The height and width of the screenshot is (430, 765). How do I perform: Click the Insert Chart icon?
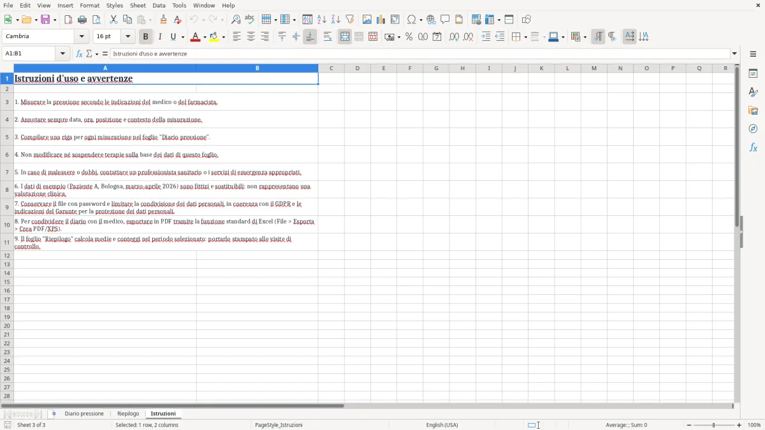[381, 20]
